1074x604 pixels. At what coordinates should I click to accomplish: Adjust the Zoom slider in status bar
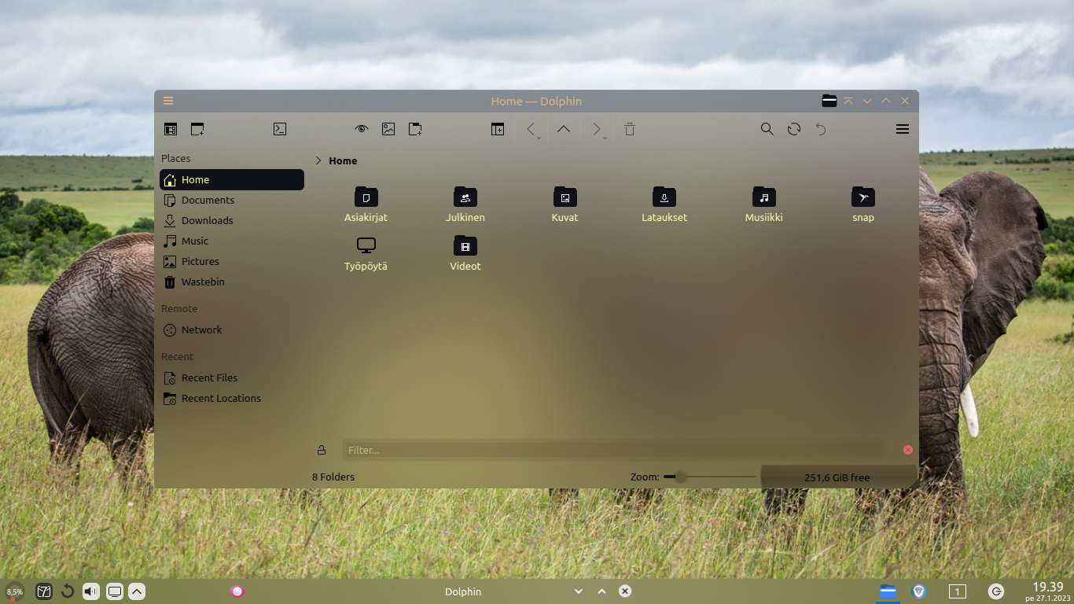click(709, 477)
